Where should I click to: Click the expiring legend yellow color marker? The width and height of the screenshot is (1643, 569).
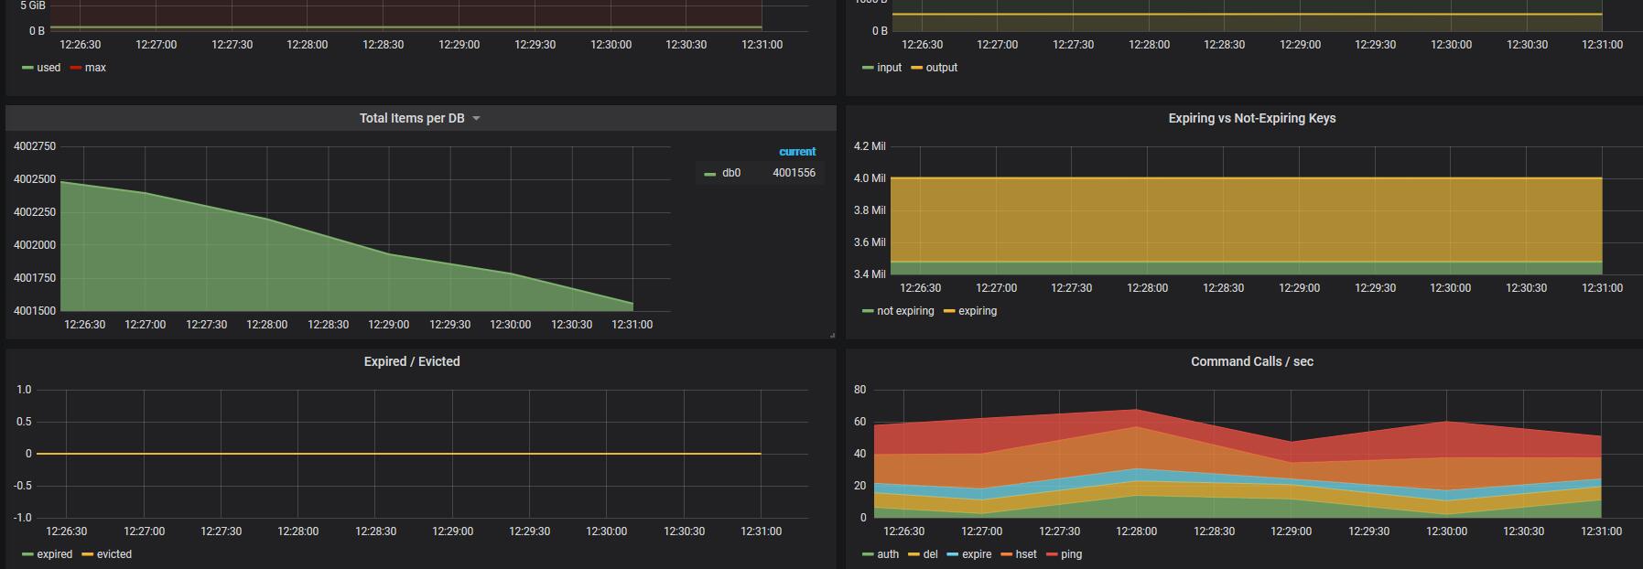pos(949,312)
